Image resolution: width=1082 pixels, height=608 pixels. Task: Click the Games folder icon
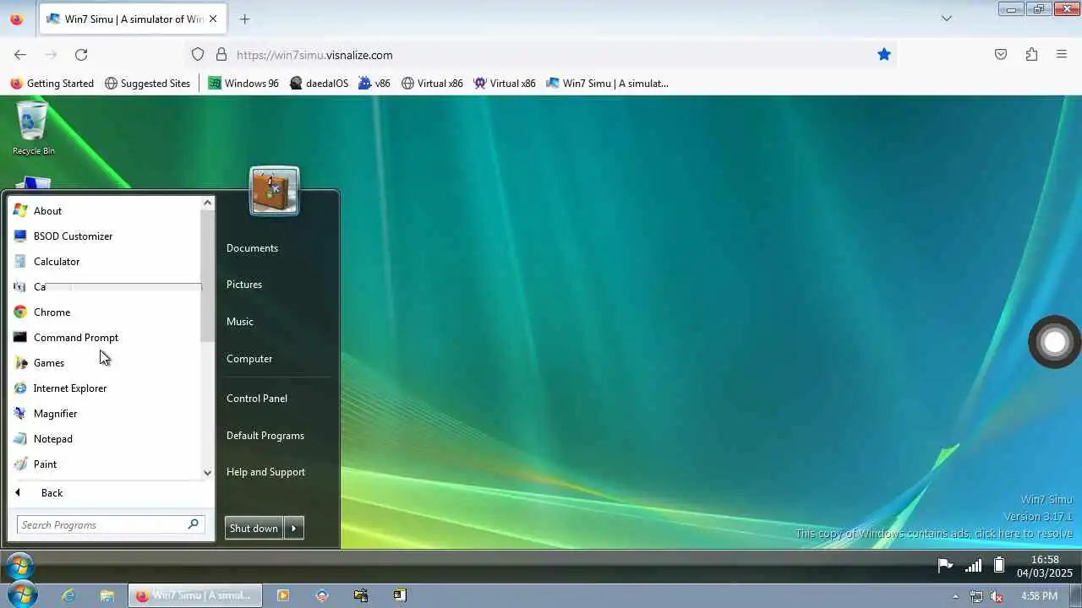pyautogui.click(x=20, y=362)
